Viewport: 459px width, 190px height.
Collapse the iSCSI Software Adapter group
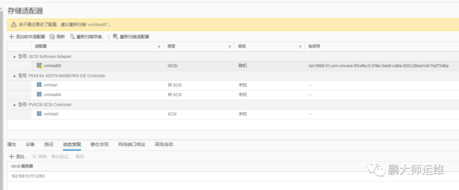[15, 57]
